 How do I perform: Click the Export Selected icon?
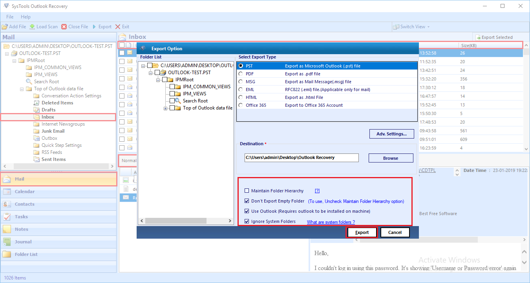(x=478, y=37)
